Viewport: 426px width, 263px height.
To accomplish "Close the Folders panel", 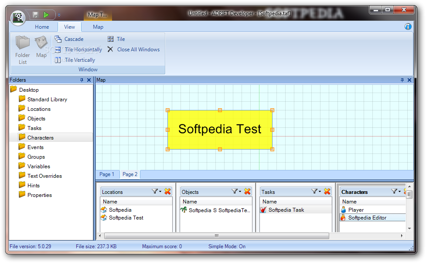I will 89,80.
